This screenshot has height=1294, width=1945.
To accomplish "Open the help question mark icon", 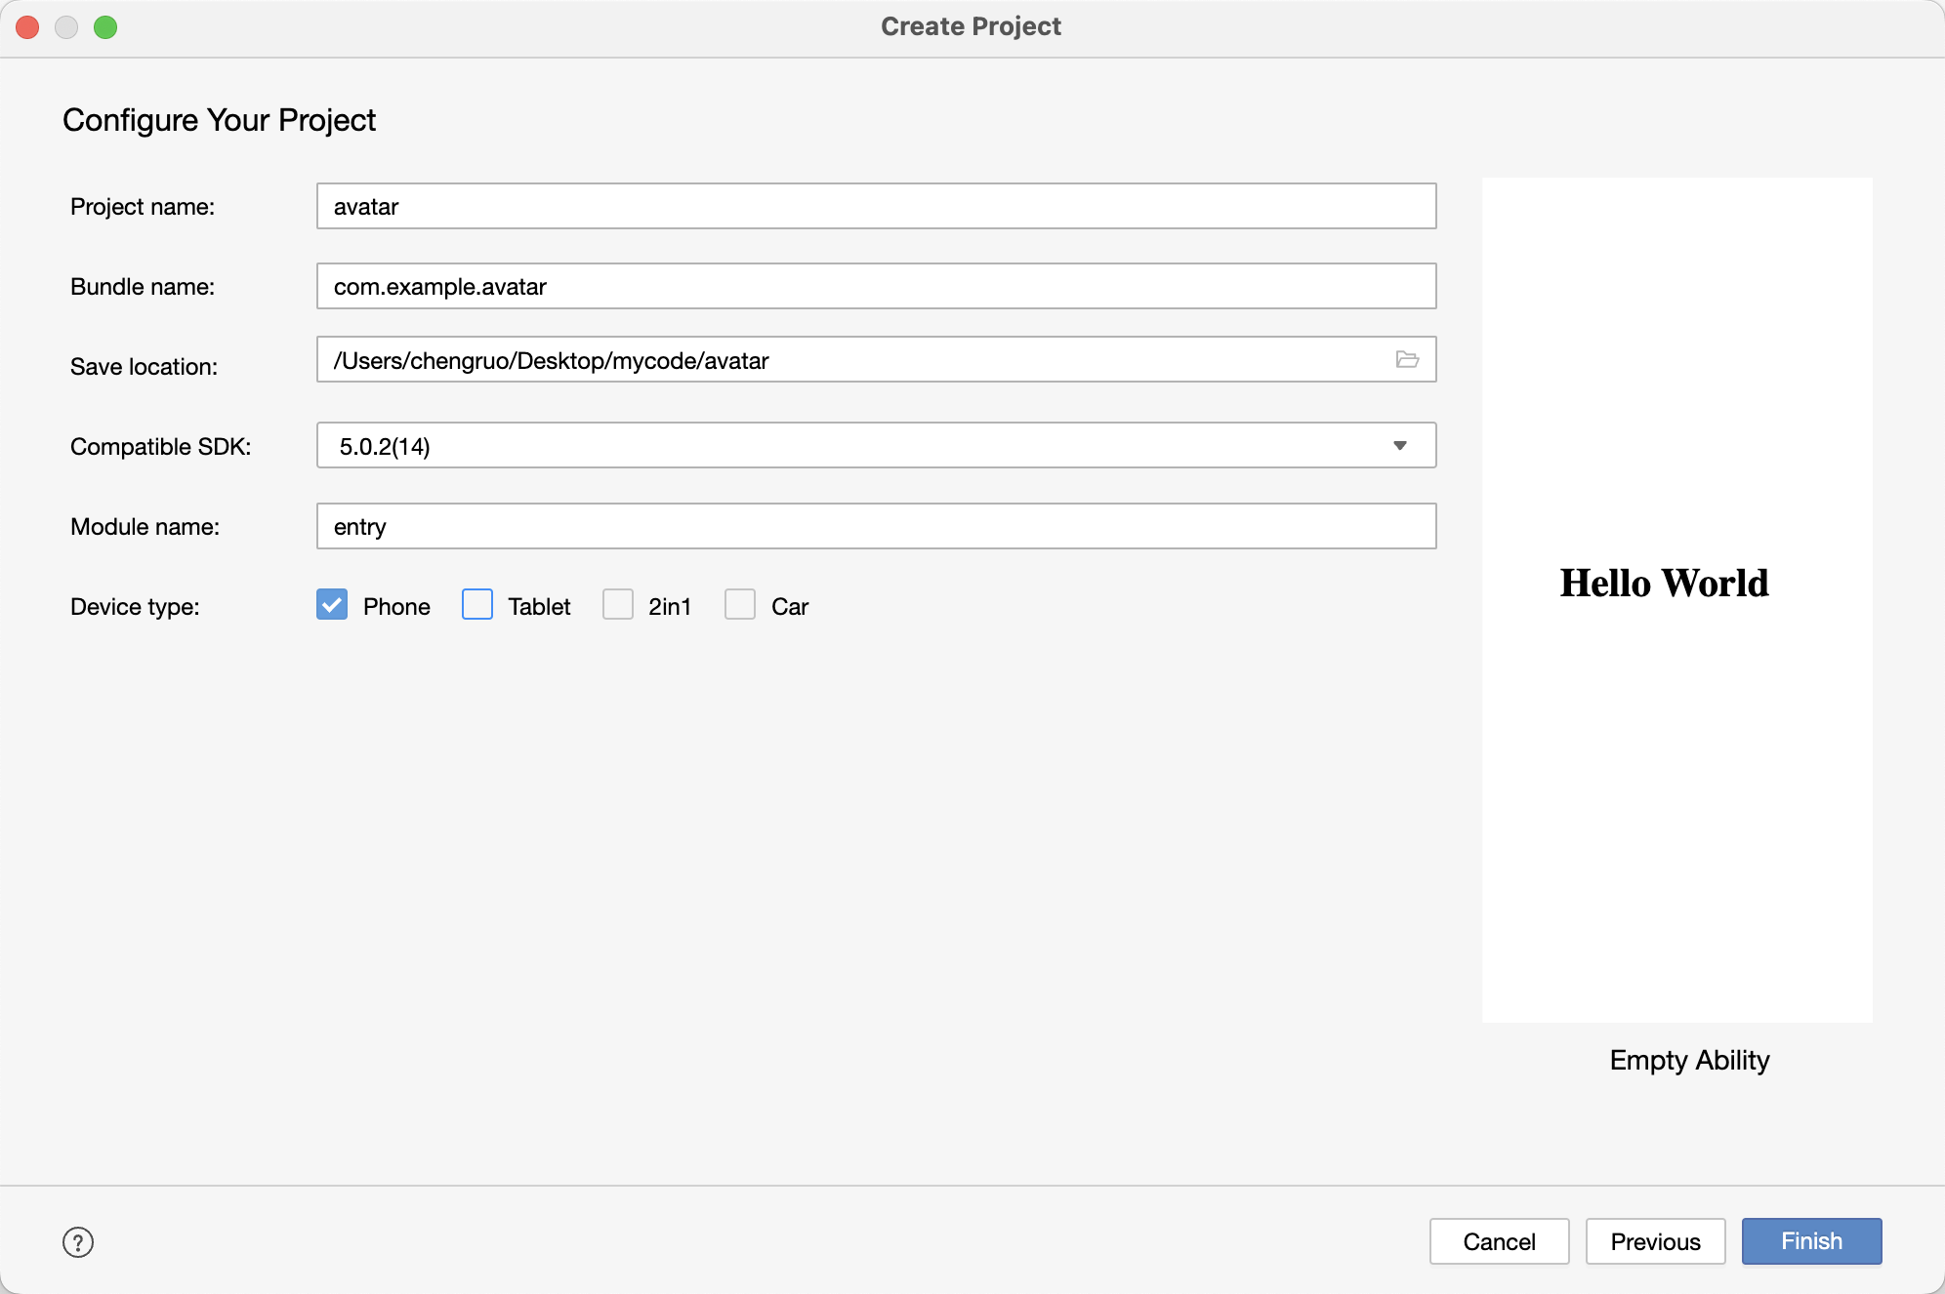I will point(78,1242).
